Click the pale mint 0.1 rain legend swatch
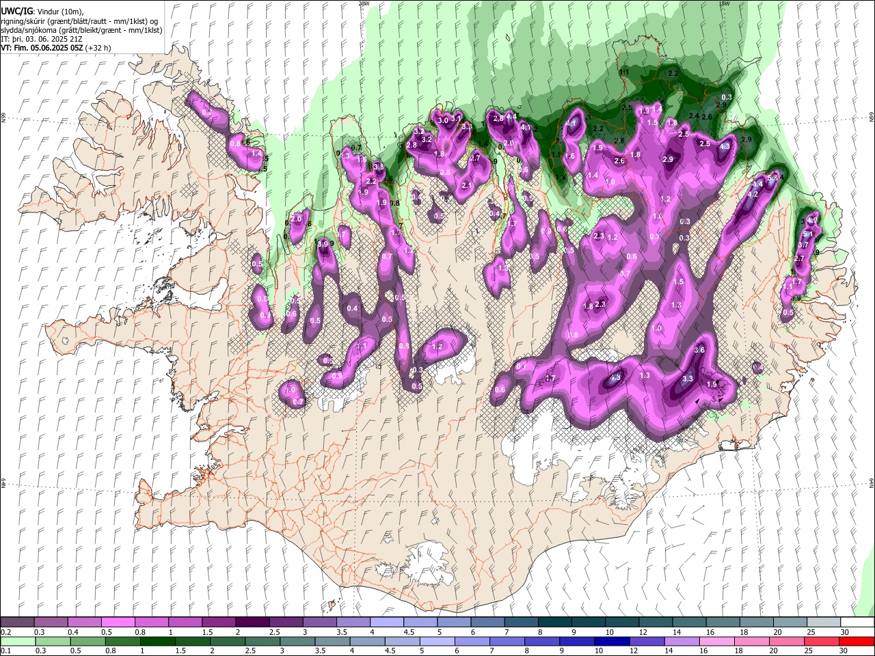Image resolution: width=875 pixels, height=656 pixels. (x=17, y=642)
